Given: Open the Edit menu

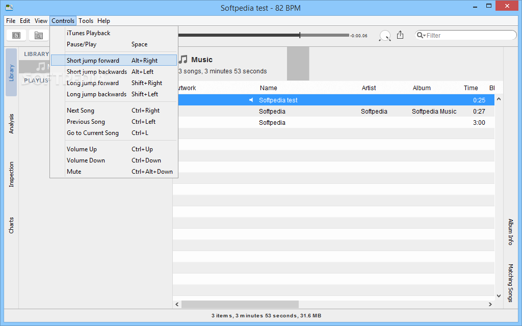Looking at the screenshot, I should (x=25, y=20).
